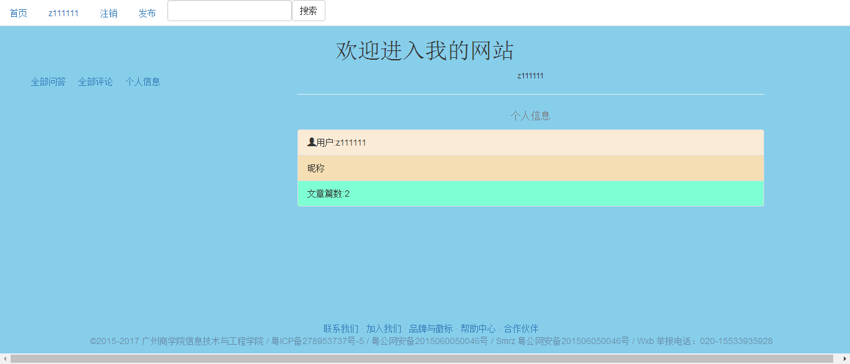The width and height of the screenshot is (850, 364).
Task: Select the 昵称 list row
Action: [x=531, y=168]
